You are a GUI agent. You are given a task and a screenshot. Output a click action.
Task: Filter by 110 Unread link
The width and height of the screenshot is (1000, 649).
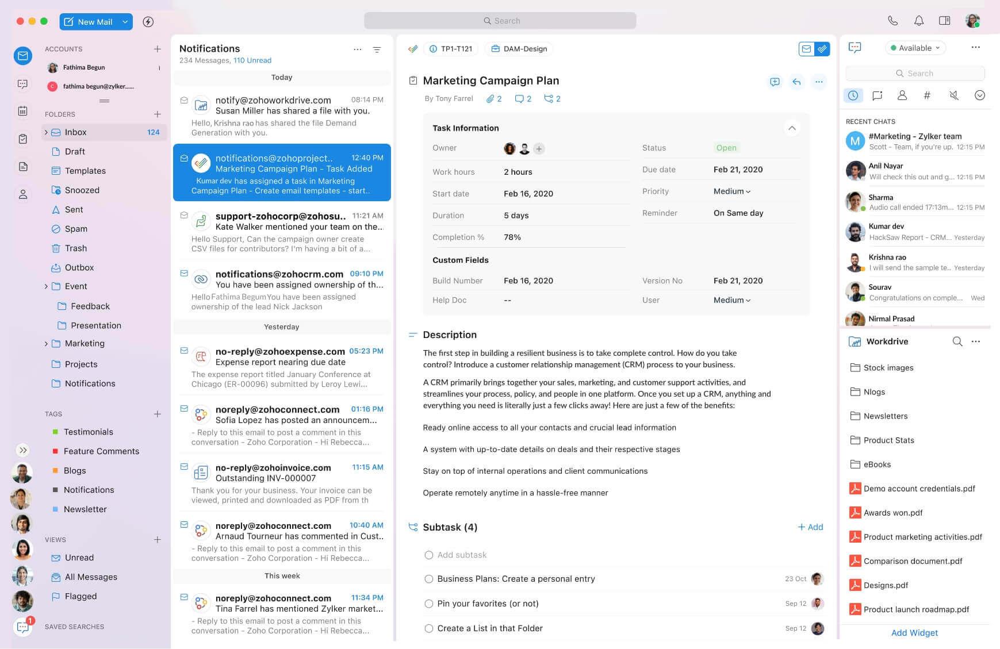252,60
